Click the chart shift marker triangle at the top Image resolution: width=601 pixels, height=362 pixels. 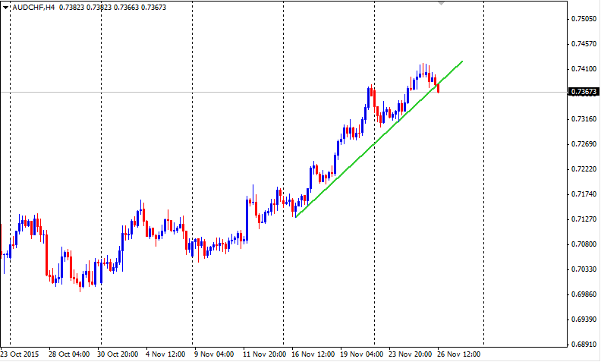[x=441, y=3]
